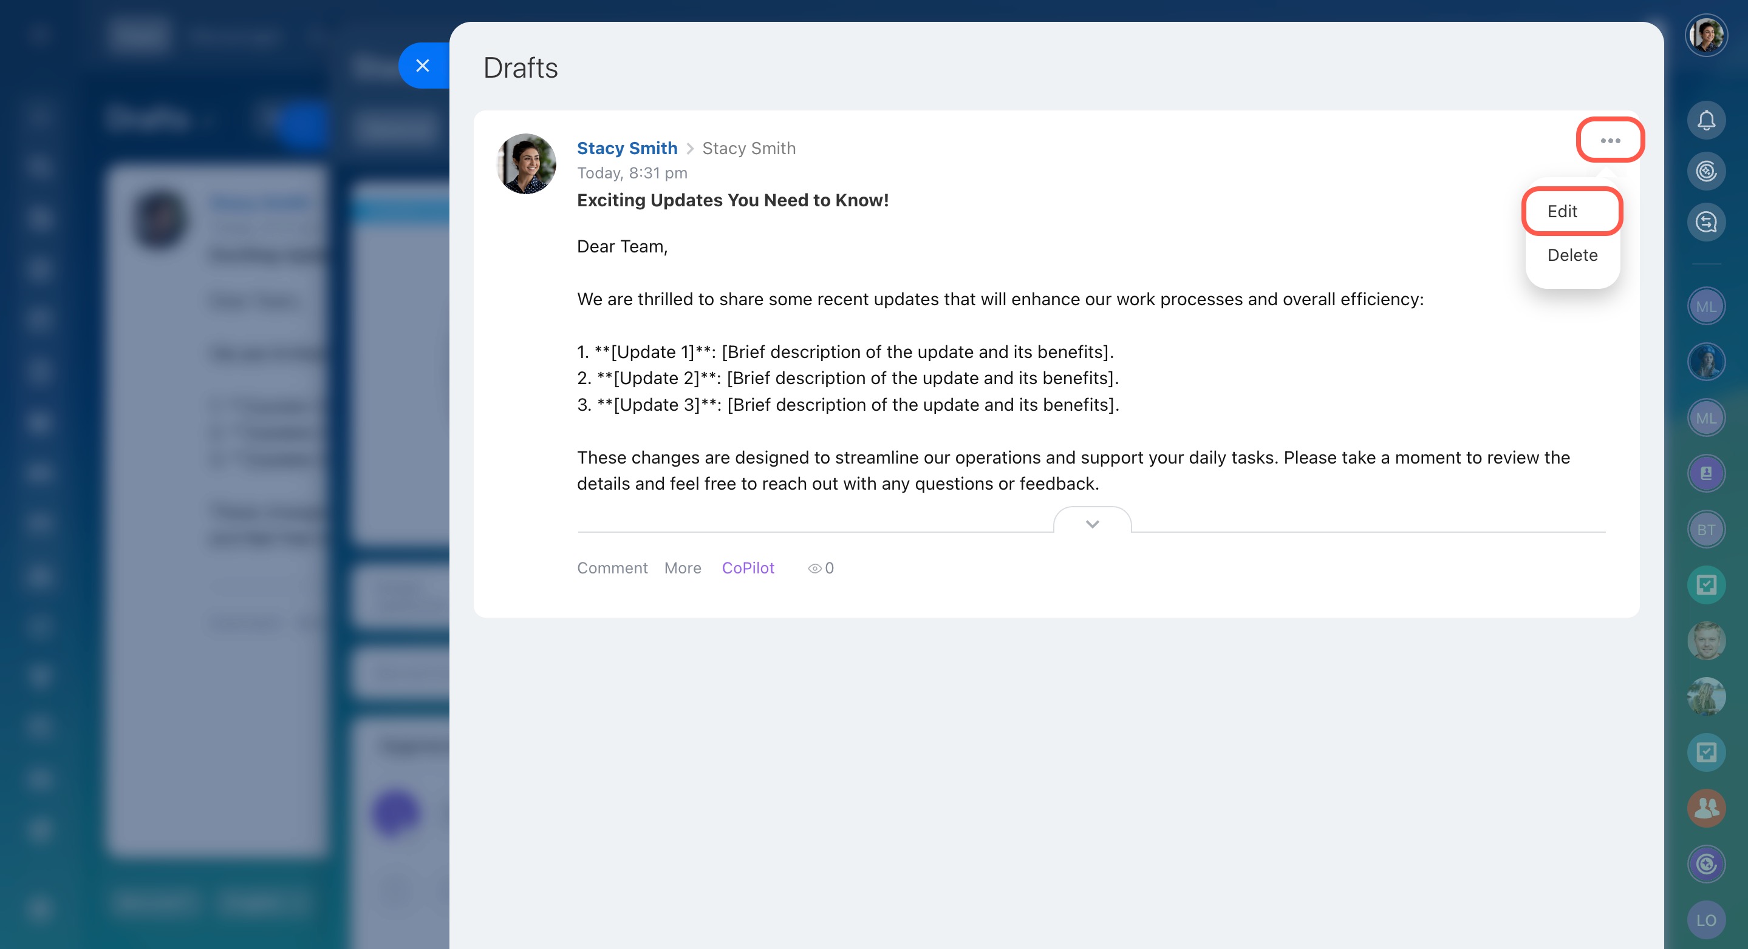Open the Stacy Smith author link
This screenshot has width=1748, height=949.
click(626, 148)
